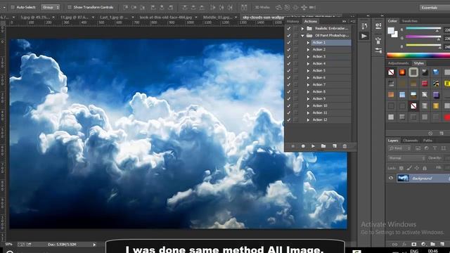Clear the style using the Styles panel icon
The width and height of the screenshot is (450, 253).
click(x=430, y=134)
